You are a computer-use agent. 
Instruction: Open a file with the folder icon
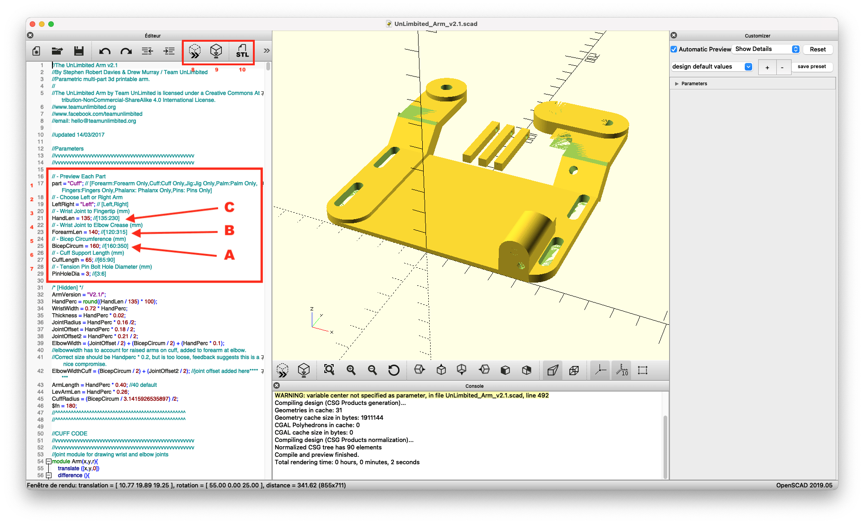click(57, 51)
